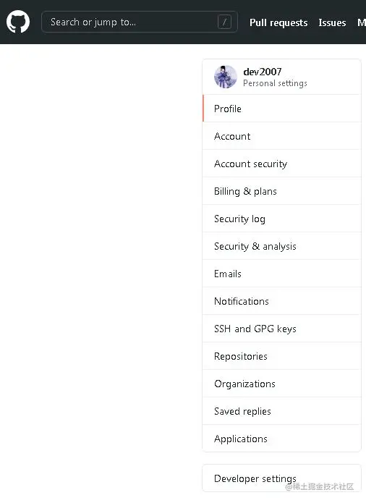Open Saved replies settings
The width and height of the screenshot is (366, 503).
click(x=282, y=411)
